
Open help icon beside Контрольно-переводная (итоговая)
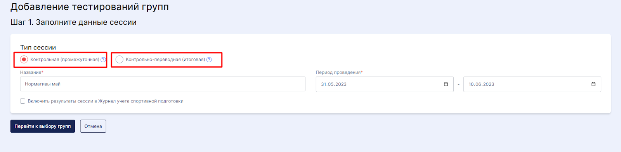click(209, 60)
